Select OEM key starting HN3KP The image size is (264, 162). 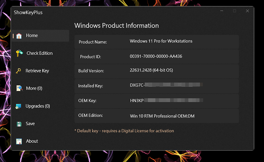(x=166, y=101)
